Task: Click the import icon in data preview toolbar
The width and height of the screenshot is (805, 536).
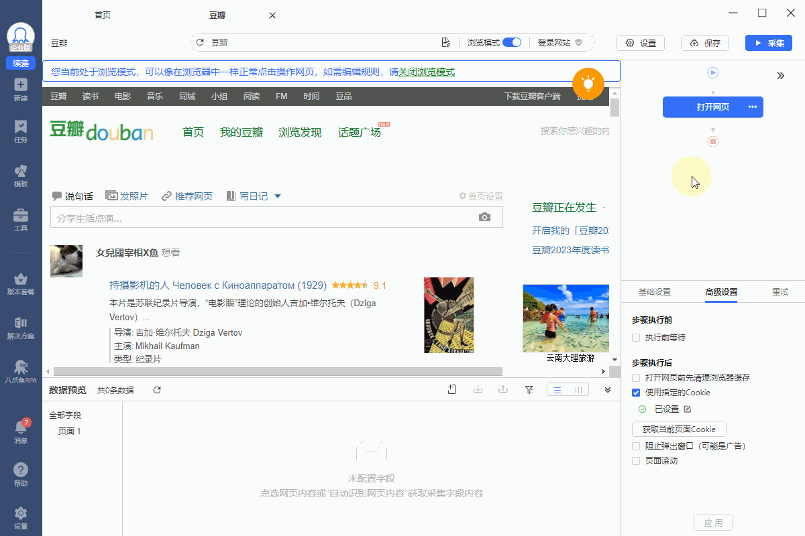Action: [478, 390]
